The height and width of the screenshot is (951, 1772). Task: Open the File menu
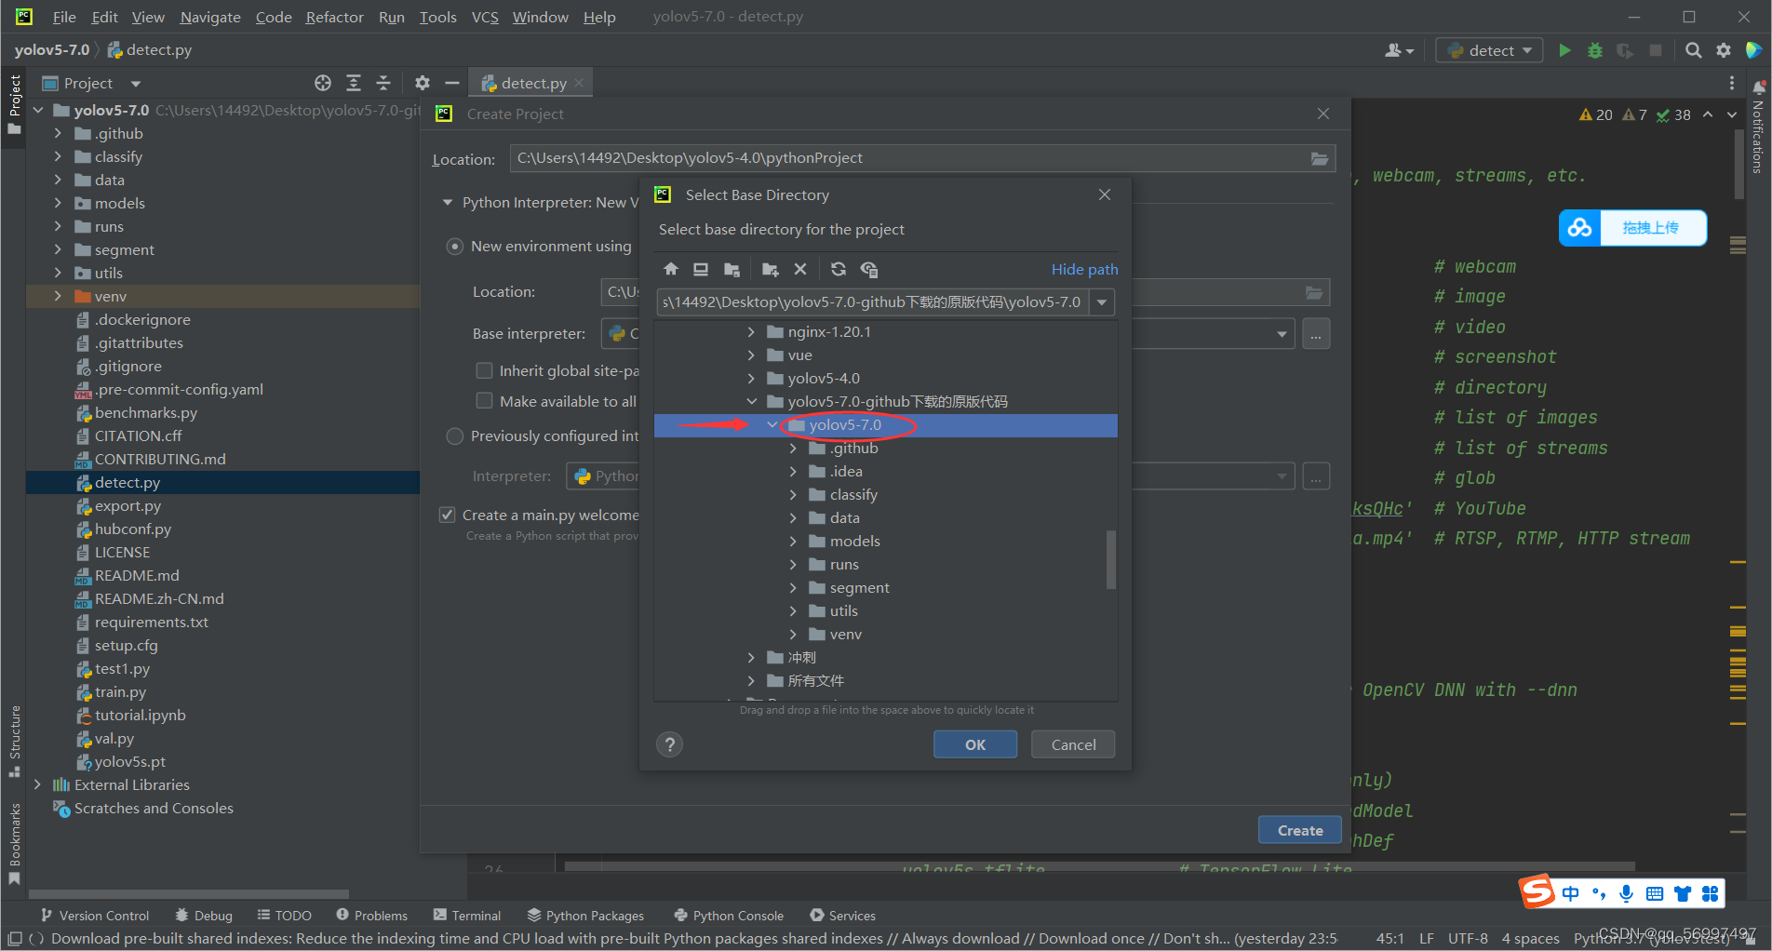pyautogui.click(x=64, y=17)
